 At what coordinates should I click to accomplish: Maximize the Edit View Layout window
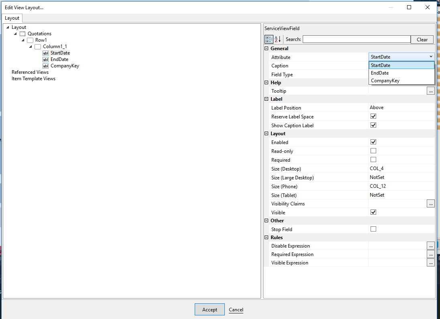pos(409,7)
